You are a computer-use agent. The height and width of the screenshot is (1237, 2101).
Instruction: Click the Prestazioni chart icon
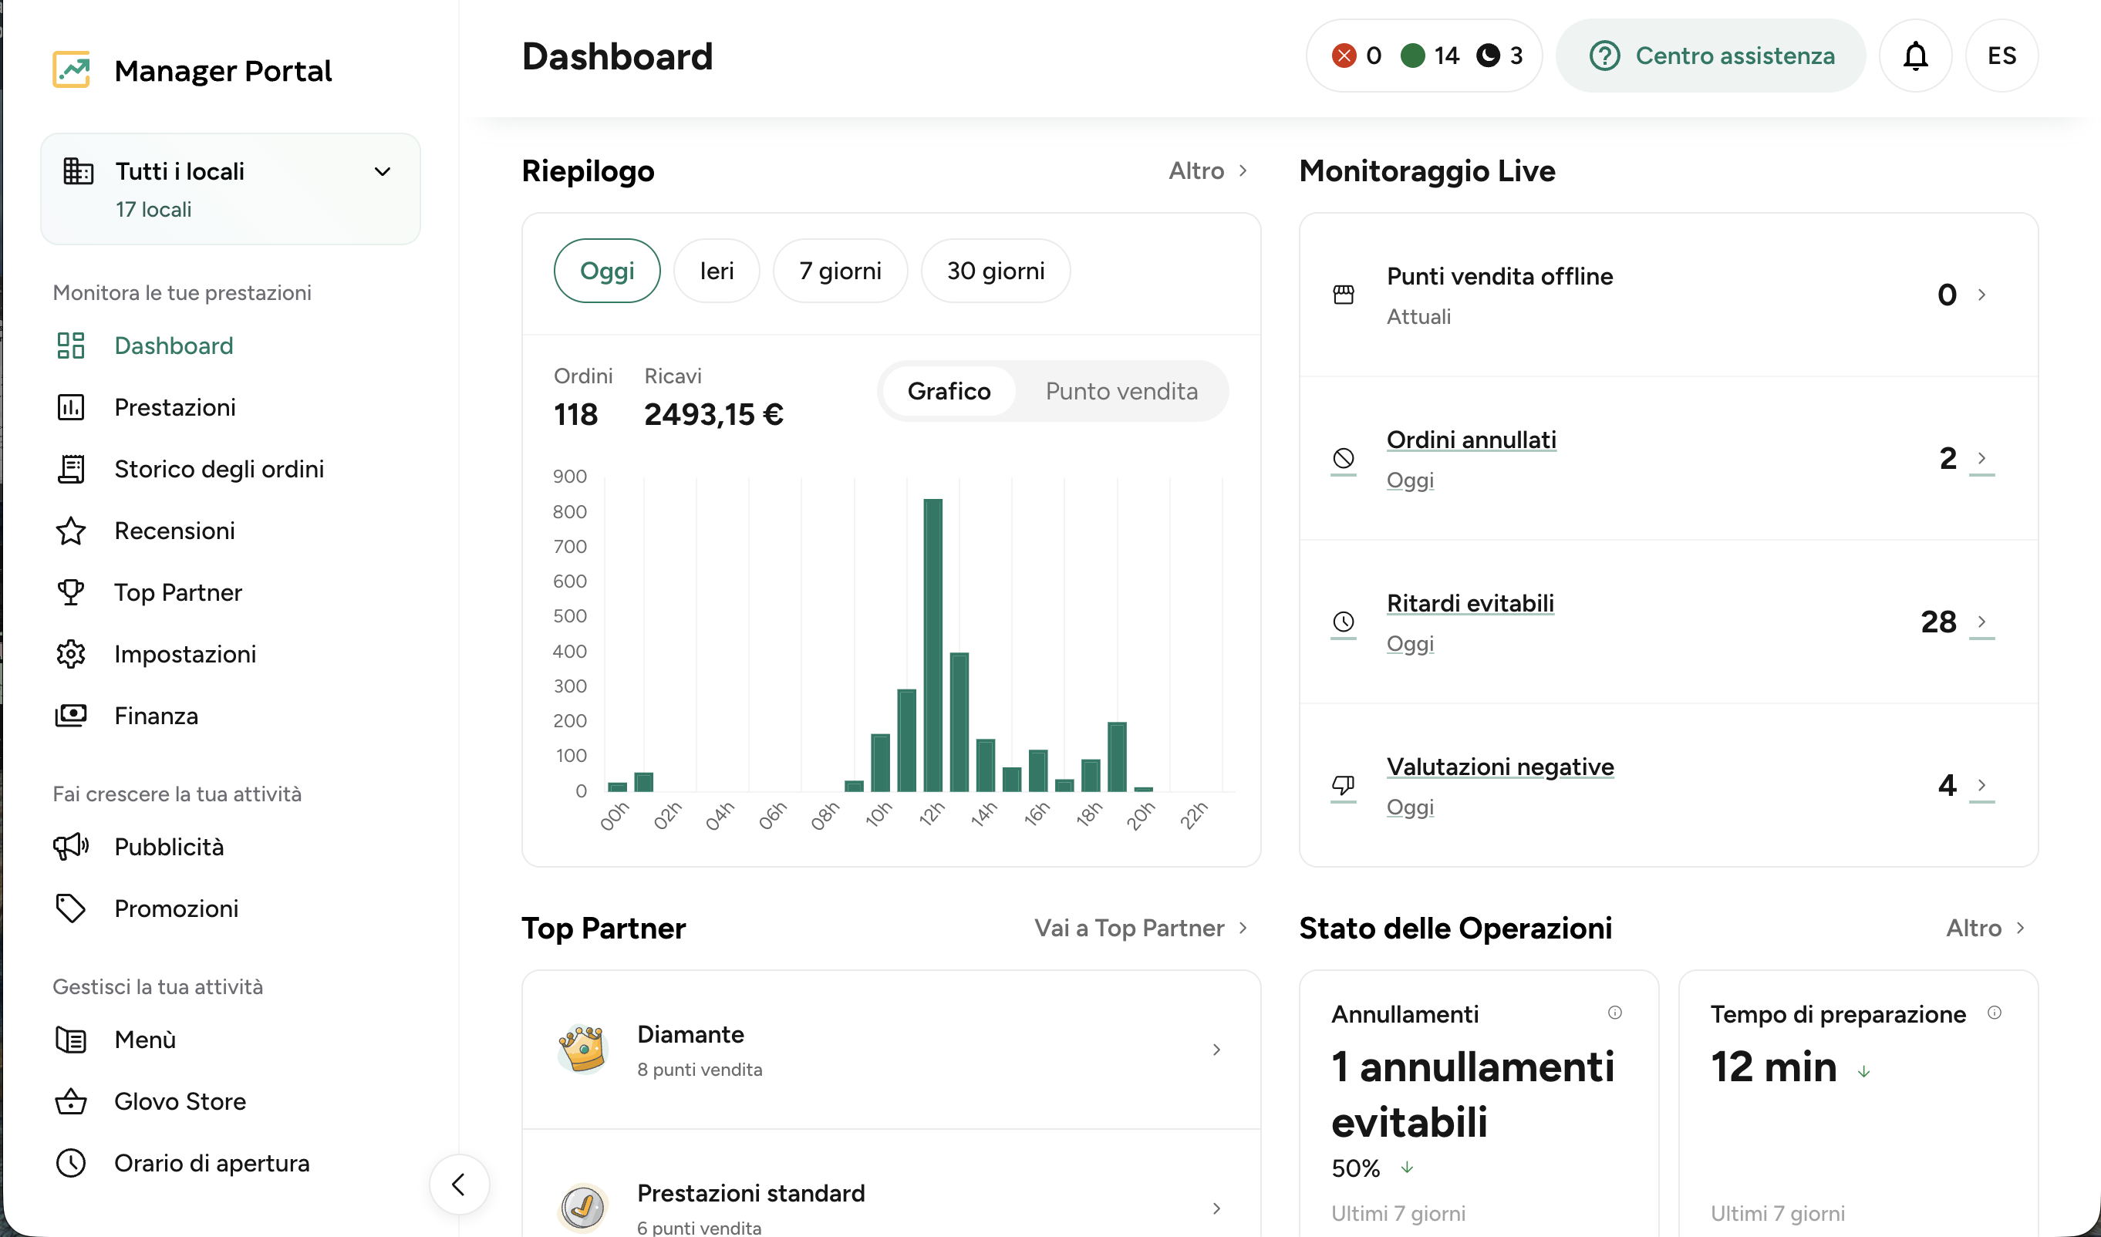coord(71,406)
